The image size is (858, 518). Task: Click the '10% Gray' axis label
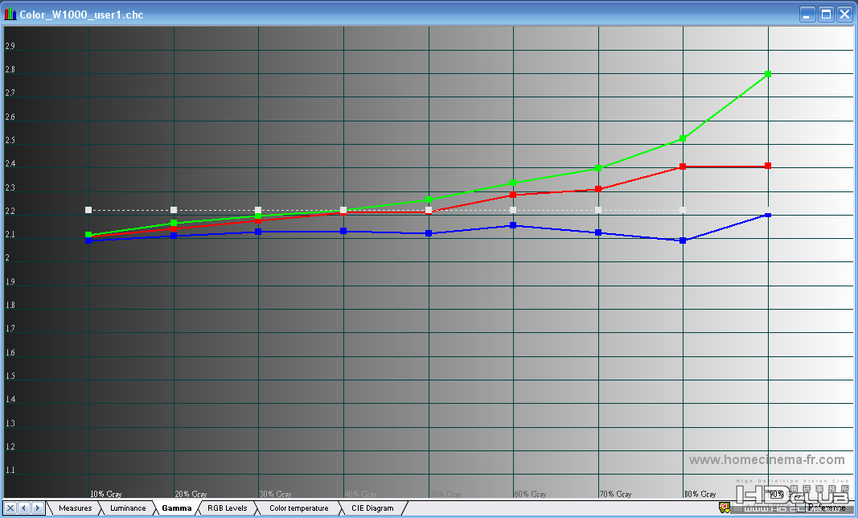pos(106,494)
